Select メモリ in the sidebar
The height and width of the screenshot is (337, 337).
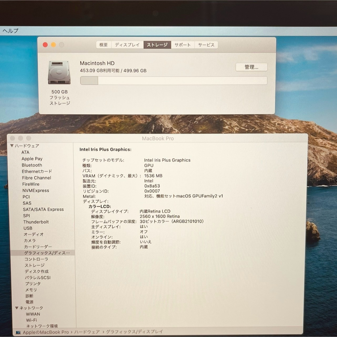click(31, 290)
